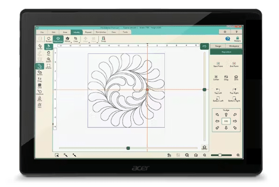Viewport: 279px width, 187px height.
Task: Select the Top Right reposition anchor
Action: (234, 91)
